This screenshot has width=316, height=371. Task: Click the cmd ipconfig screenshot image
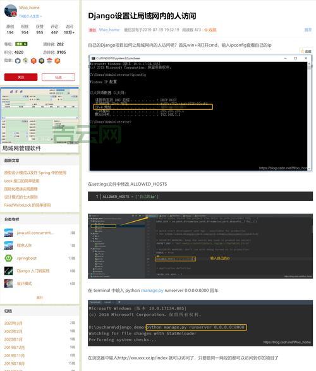(200, 113)
